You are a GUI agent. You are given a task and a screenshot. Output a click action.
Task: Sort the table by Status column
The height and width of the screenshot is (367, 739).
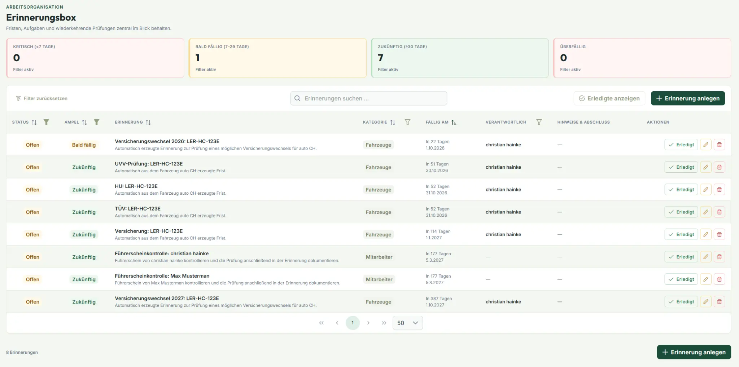pyautogui.click(x=34, y=122)
